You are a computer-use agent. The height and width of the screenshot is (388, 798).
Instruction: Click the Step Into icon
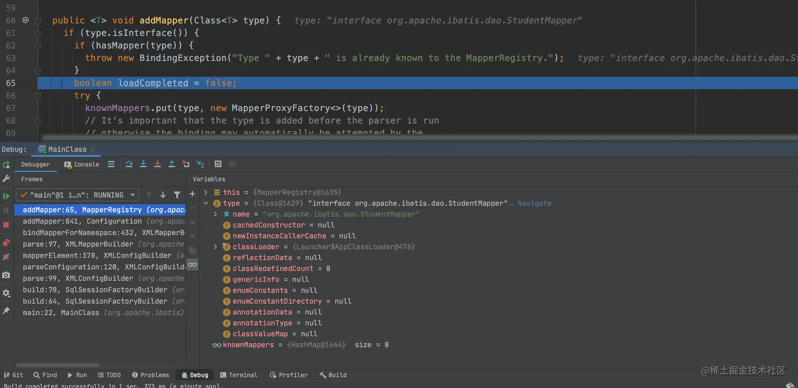point(143,164)
